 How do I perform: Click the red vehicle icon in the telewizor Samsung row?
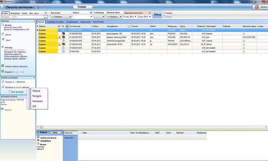[x=63, y=37]
